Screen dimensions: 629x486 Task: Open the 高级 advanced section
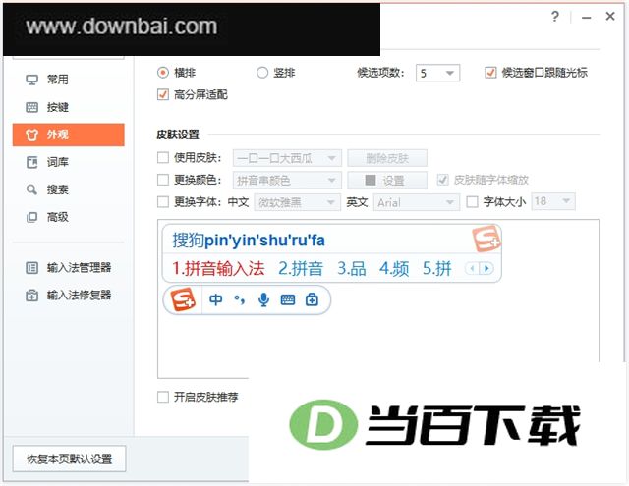(68, 217)
